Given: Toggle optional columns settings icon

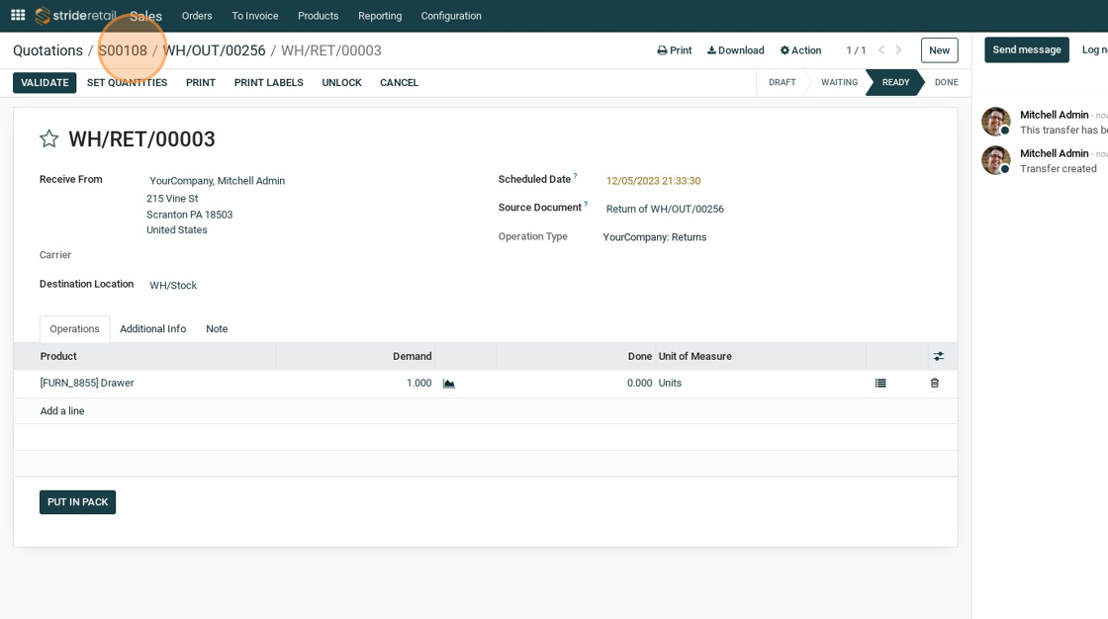Looking at the screenshot, I should point(938,356).
